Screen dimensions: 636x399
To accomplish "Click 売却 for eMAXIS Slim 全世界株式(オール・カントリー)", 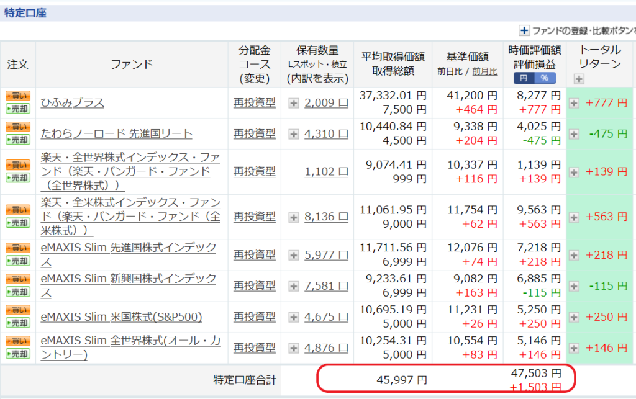I will (18, 354).
